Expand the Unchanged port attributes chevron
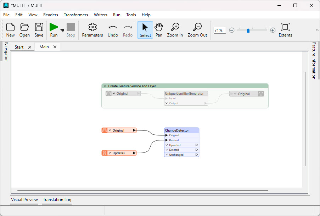Screen dimensions: 320x216 (x=167, y=155)
